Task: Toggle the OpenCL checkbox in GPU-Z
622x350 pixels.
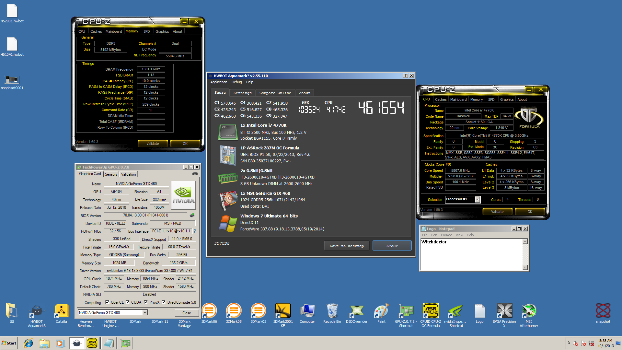Action: [x=107, y=302]
